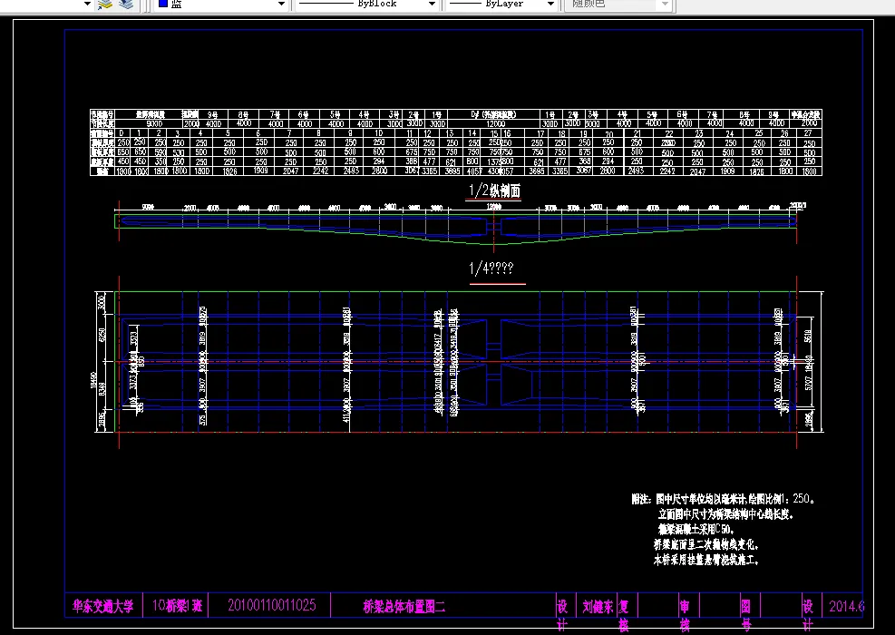Select the note line 本桥采用挂篮悬臂浇筑施工
The height and width of the screenshot is (635, 895).
tap(706, 561)
